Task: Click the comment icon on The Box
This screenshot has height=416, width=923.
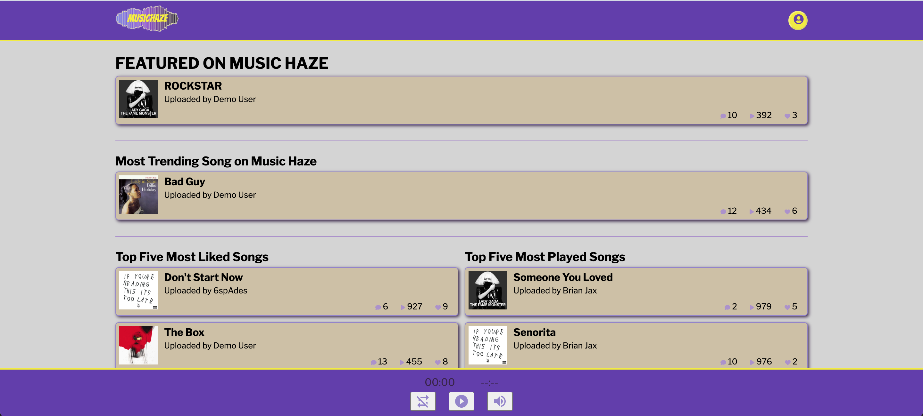Action: click(374, 362)
